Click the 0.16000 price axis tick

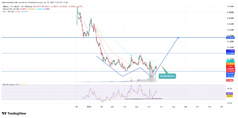(x=230, y=47)
